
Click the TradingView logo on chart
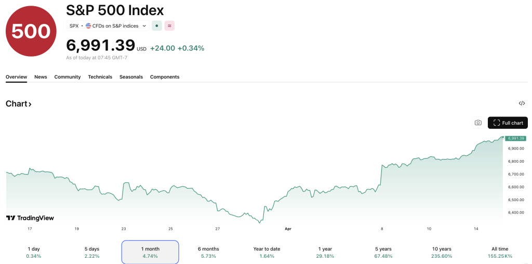[x=30, y=218]
